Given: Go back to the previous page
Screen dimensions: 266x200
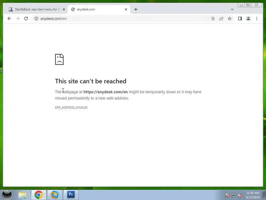Looking at the screenshot, I should 9,18.
